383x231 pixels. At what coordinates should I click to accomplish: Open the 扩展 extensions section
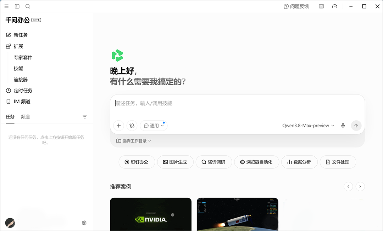[x=15, y=46]
